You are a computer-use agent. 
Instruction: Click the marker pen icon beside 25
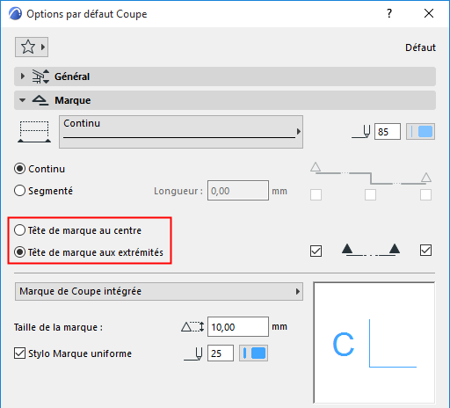(x=193, y=353)
